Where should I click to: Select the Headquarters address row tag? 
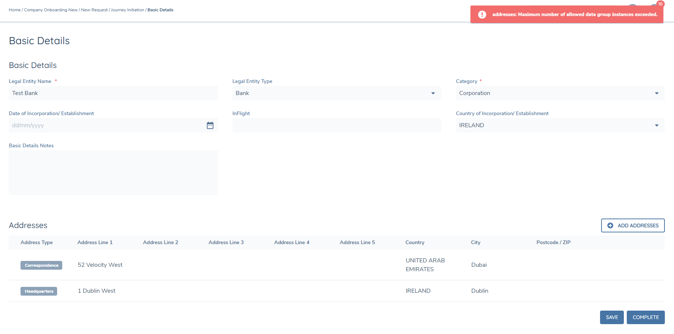click(x=39, y=291)
